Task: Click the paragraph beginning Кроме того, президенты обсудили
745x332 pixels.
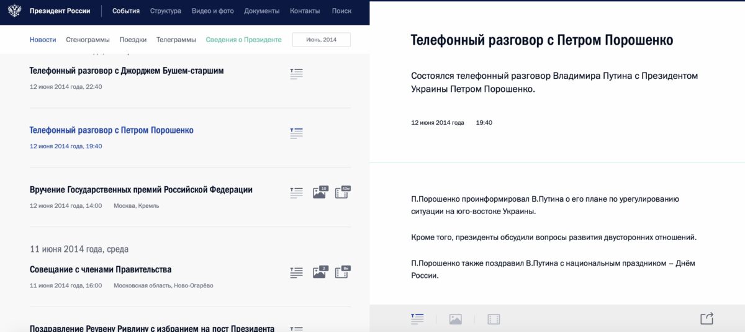Action: (554, 238)
